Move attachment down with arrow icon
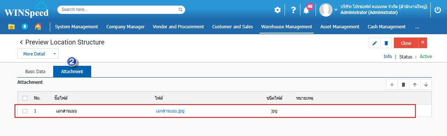Screen dimensions: 447x136 tap(426, 85)
